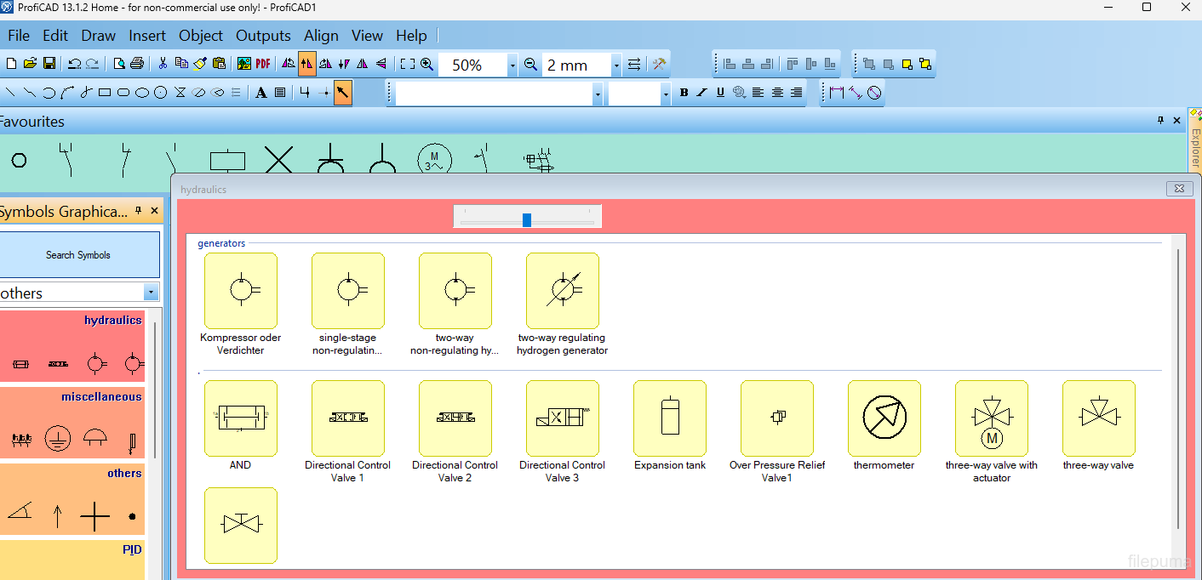Click the symbol size slider handle
This screenshot has height=580, width=1202.
(527, 220)
